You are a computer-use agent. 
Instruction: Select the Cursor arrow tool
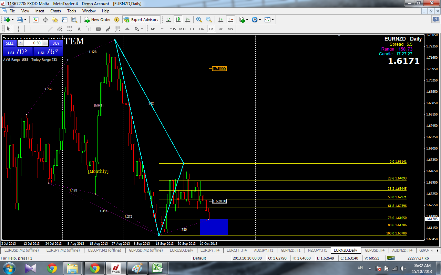9,29
